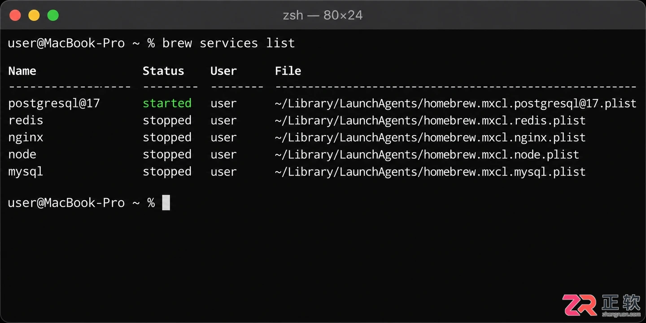Click the 'user' value in nginx row
646x323 pixels.
(x=223, y=138)
